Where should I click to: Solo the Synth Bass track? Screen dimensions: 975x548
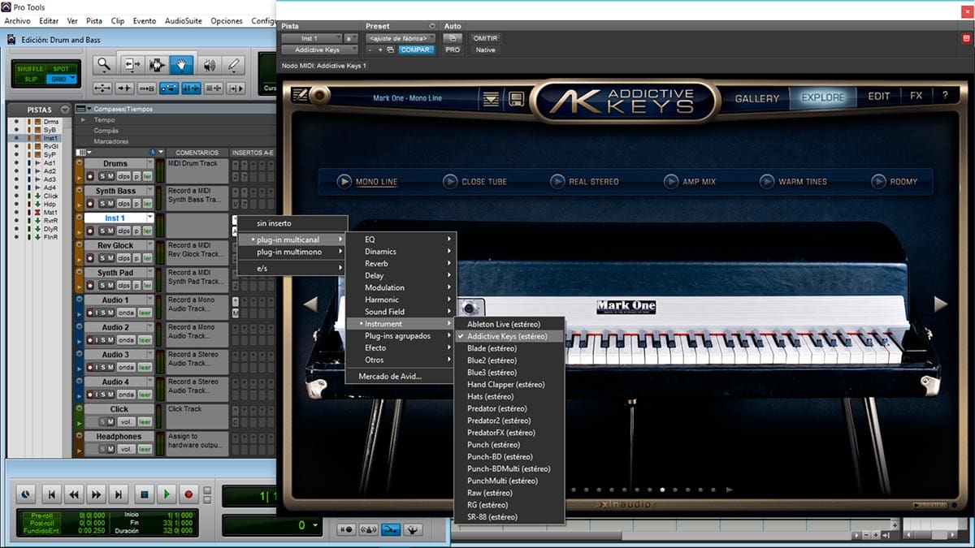(x=102, y=204)
